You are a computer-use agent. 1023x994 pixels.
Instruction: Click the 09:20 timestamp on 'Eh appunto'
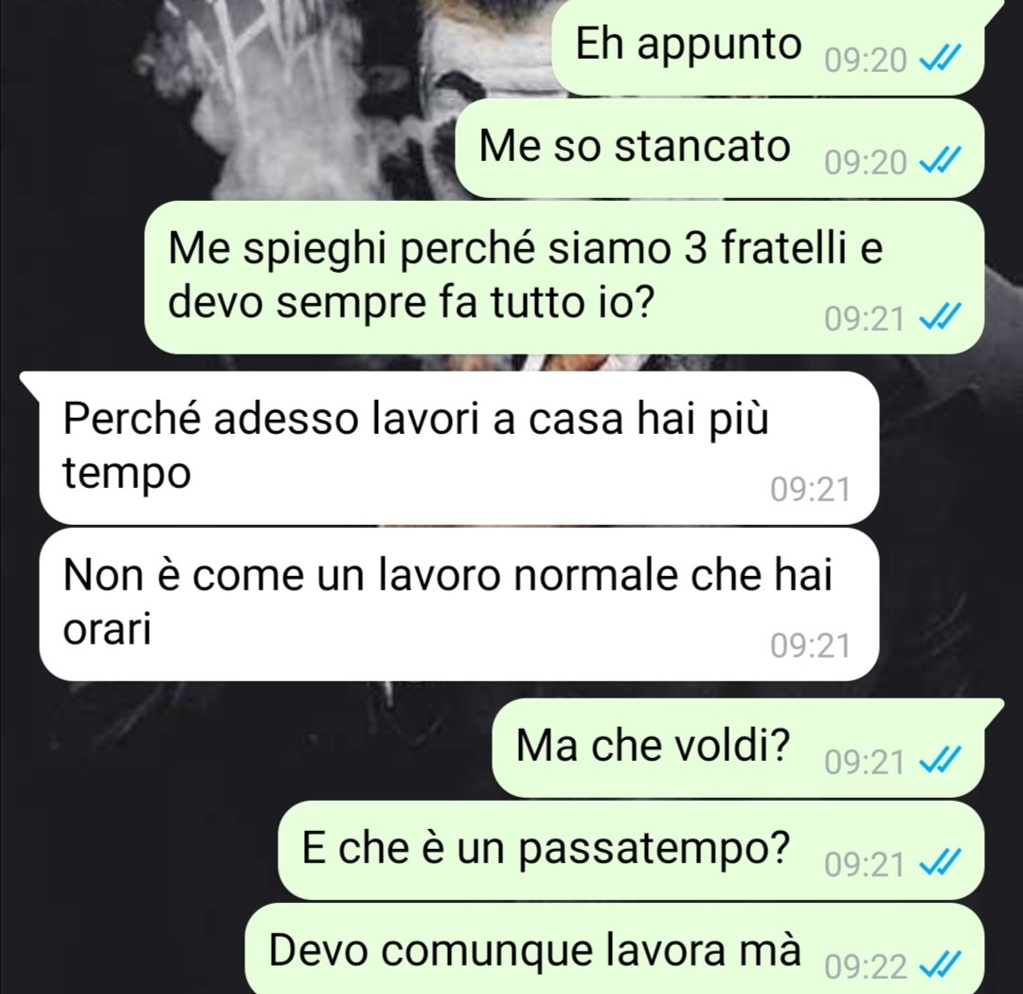[x=865, y=61]
